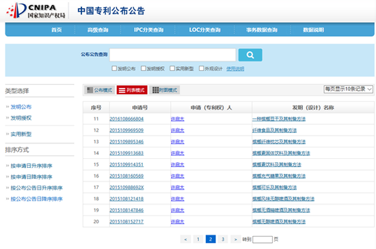Screen dimensions: 376x249
Task: Click the applicant name in row 20
Action: click(x=178, y=222)
